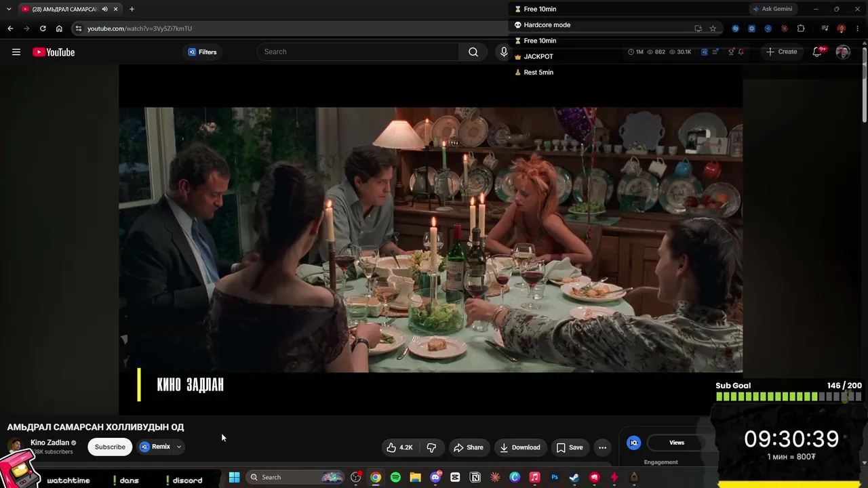Open the browser Extensions puzzle icon
The image size is (868, 488).
coord(801,28)
